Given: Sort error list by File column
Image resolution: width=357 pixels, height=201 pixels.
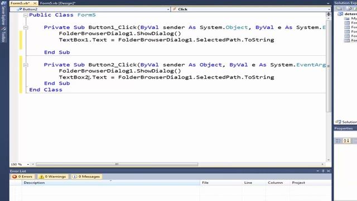Looking at the screenshot, I should tap(221, 183).
